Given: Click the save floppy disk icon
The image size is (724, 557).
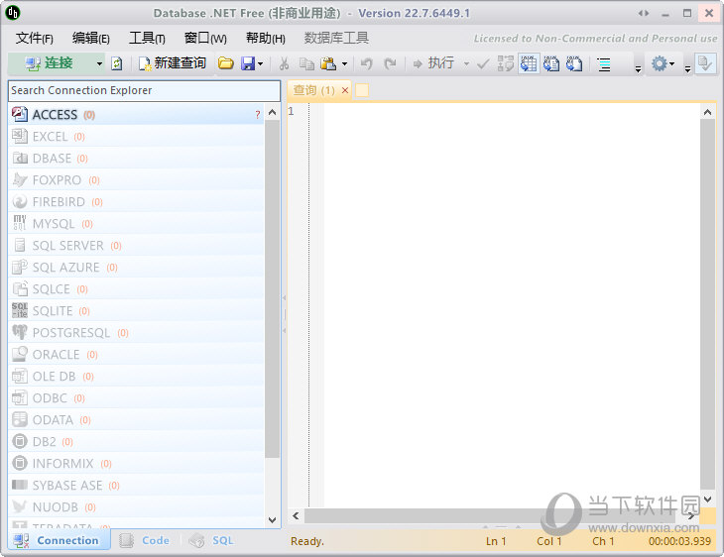Looking at the screenshot, I should (x=248, y=63).
